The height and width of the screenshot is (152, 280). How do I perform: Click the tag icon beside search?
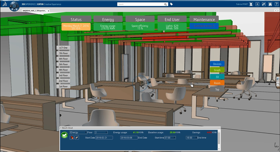[171, 4]
